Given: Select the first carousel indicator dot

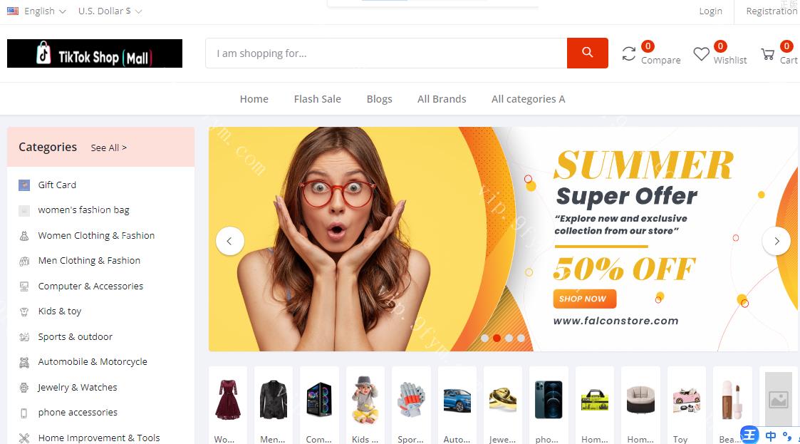Looking at the screenshot, I should point(484,338).
